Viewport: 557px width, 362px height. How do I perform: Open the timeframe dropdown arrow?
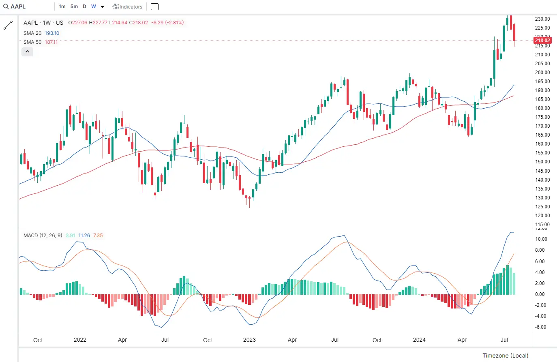(103, 7)
